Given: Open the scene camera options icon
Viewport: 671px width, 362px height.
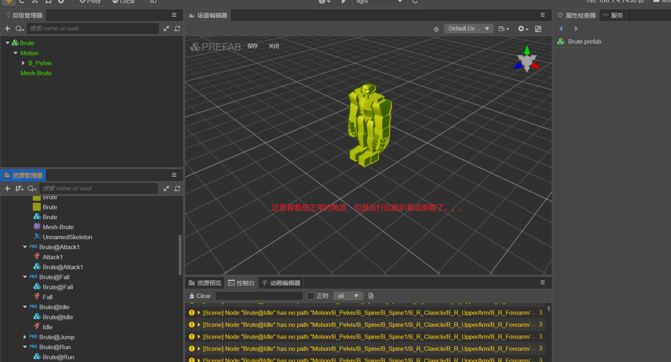Looking at the screenshot, I should click(x=503, y=29).
